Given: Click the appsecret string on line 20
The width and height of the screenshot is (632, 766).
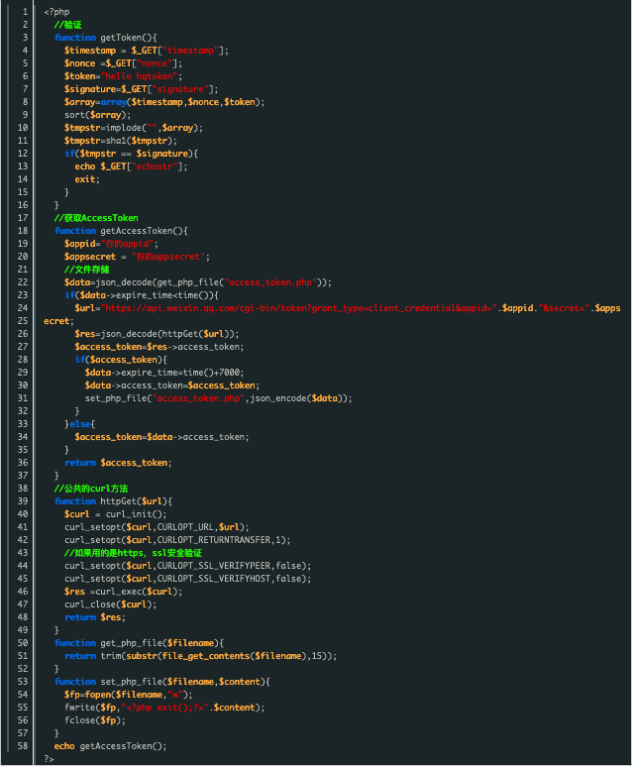Looking at the screenshot, I should tap(168, 257).
